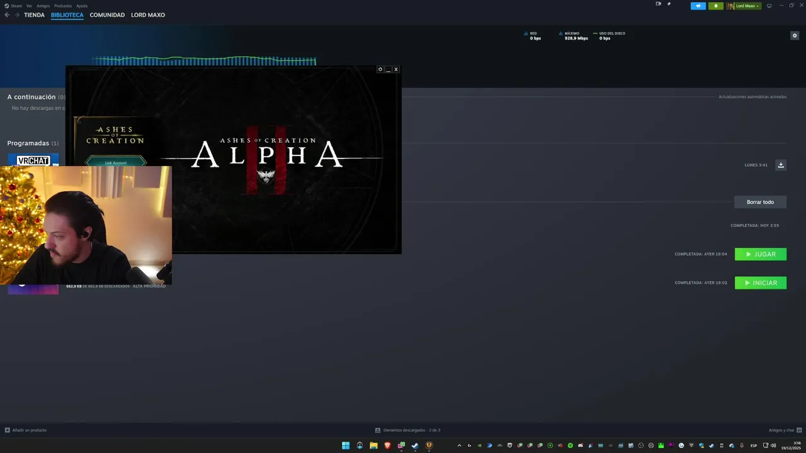Close the Ashes of Creation launcher window

click(396, 69)
